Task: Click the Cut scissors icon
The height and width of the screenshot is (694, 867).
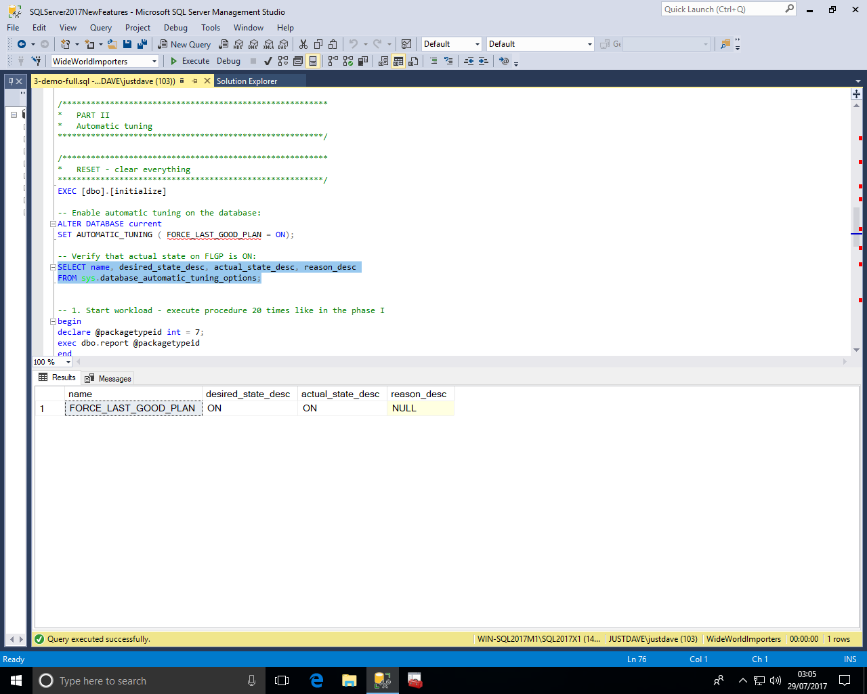Action: coord(303,44)
